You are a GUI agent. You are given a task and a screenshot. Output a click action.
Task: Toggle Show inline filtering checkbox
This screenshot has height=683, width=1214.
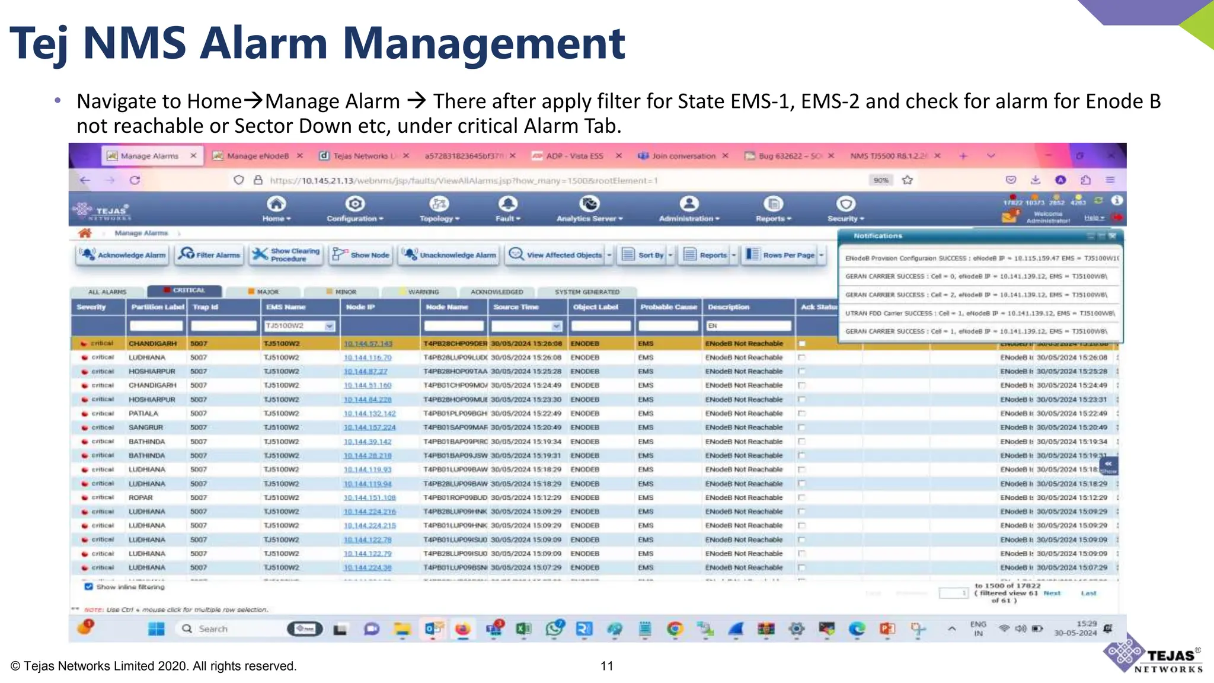[88, 587]
